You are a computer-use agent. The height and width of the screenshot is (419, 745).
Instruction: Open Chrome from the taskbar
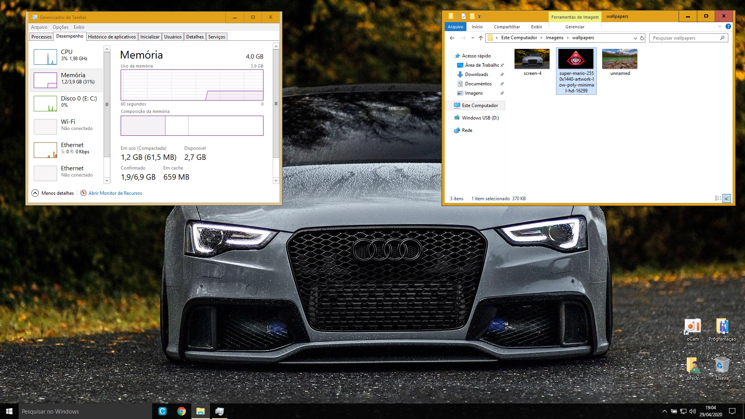(x=181, y=411)
